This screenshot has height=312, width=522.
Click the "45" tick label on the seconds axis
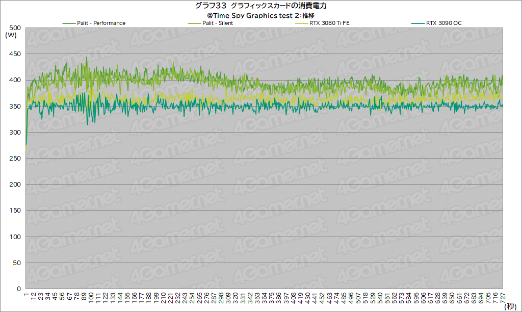point(55,296)
